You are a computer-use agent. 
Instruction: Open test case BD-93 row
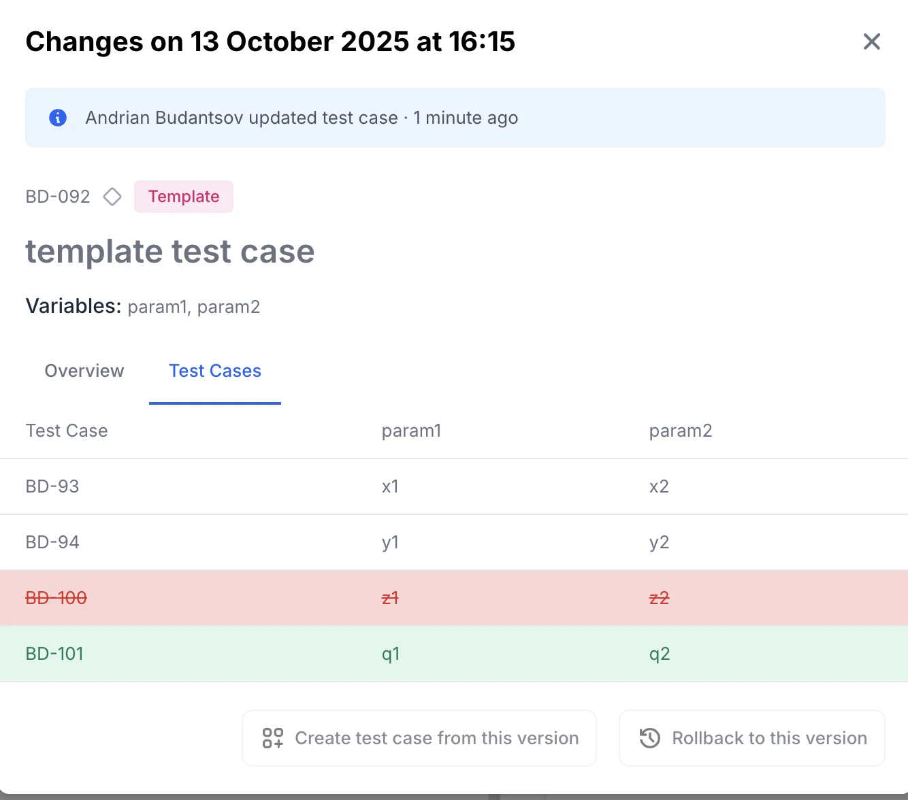click(52, 486)
